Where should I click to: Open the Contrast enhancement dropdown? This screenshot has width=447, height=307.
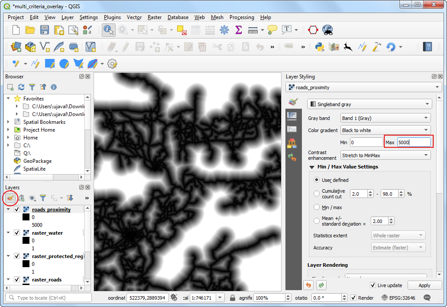tap(385, 155)
